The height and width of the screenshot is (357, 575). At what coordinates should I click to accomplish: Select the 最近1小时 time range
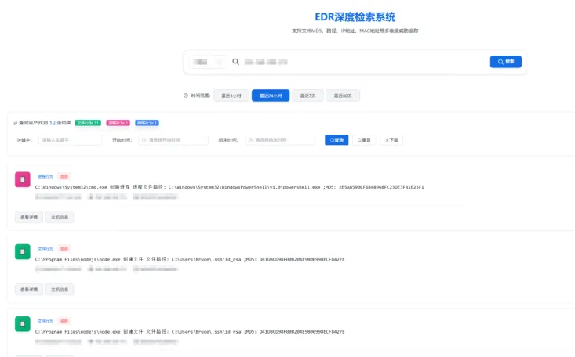pyautogui.click(x=231, y=96)
